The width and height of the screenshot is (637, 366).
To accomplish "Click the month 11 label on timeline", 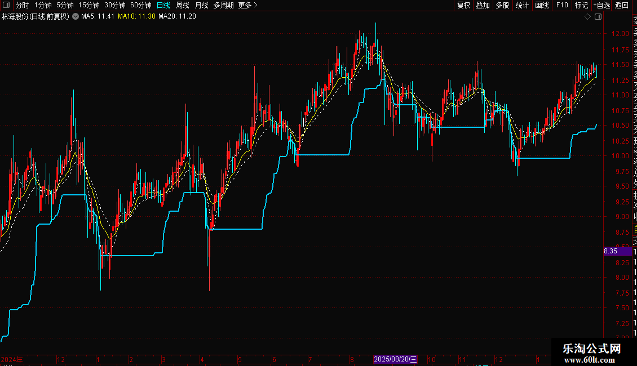I will pyautogui.click(x=463, y=359).
